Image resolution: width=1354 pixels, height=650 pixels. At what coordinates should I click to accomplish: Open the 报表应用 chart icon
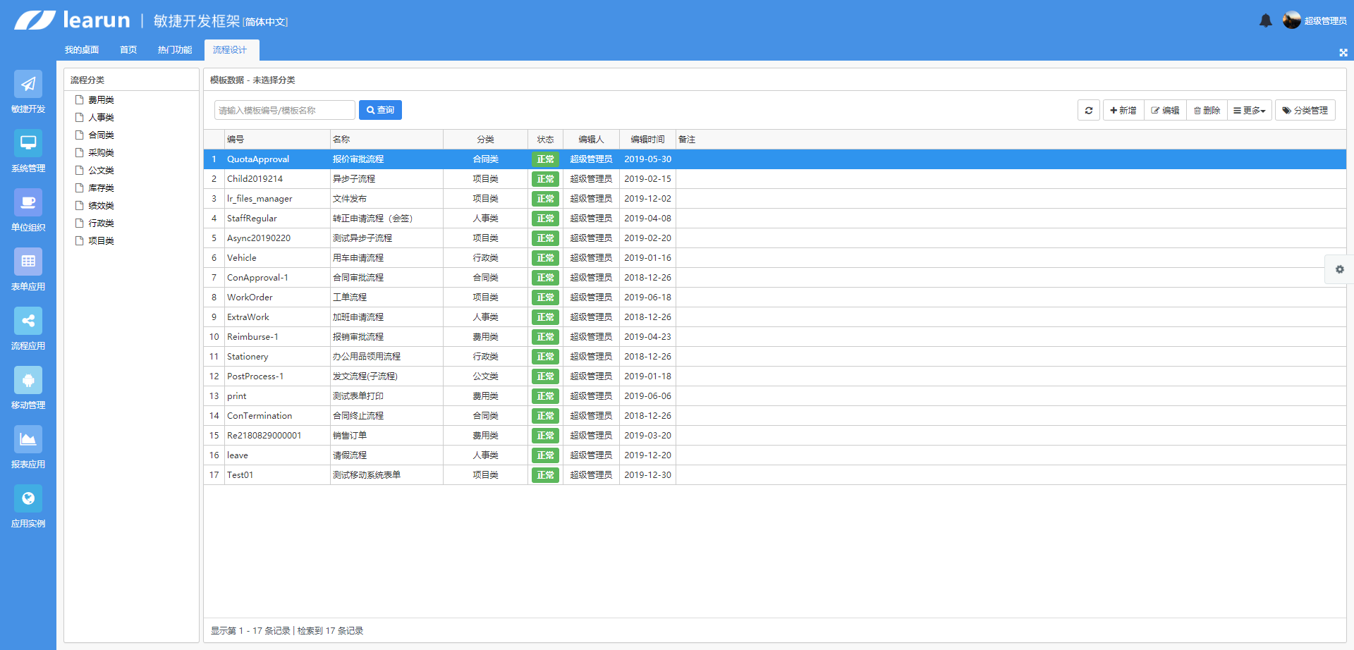point(28,440)
